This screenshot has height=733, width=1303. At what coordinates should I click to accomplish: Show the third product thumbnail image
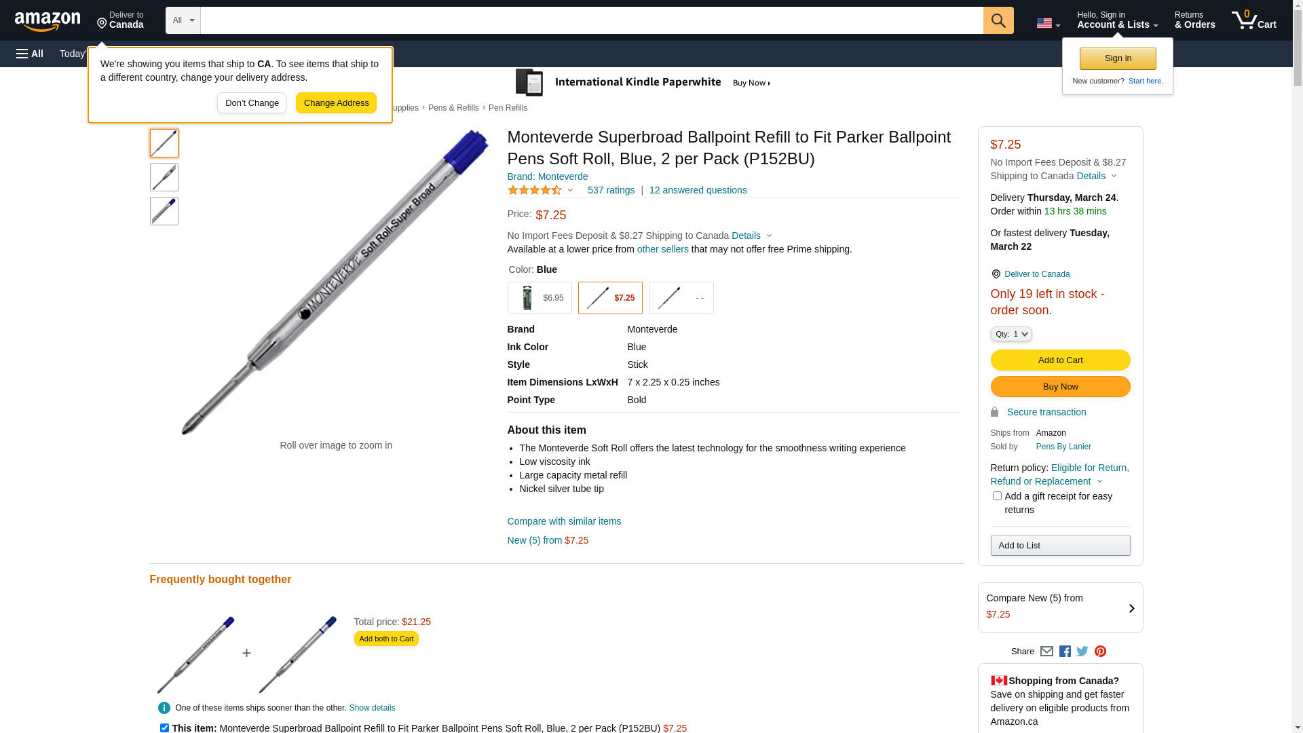coord(164,211)
